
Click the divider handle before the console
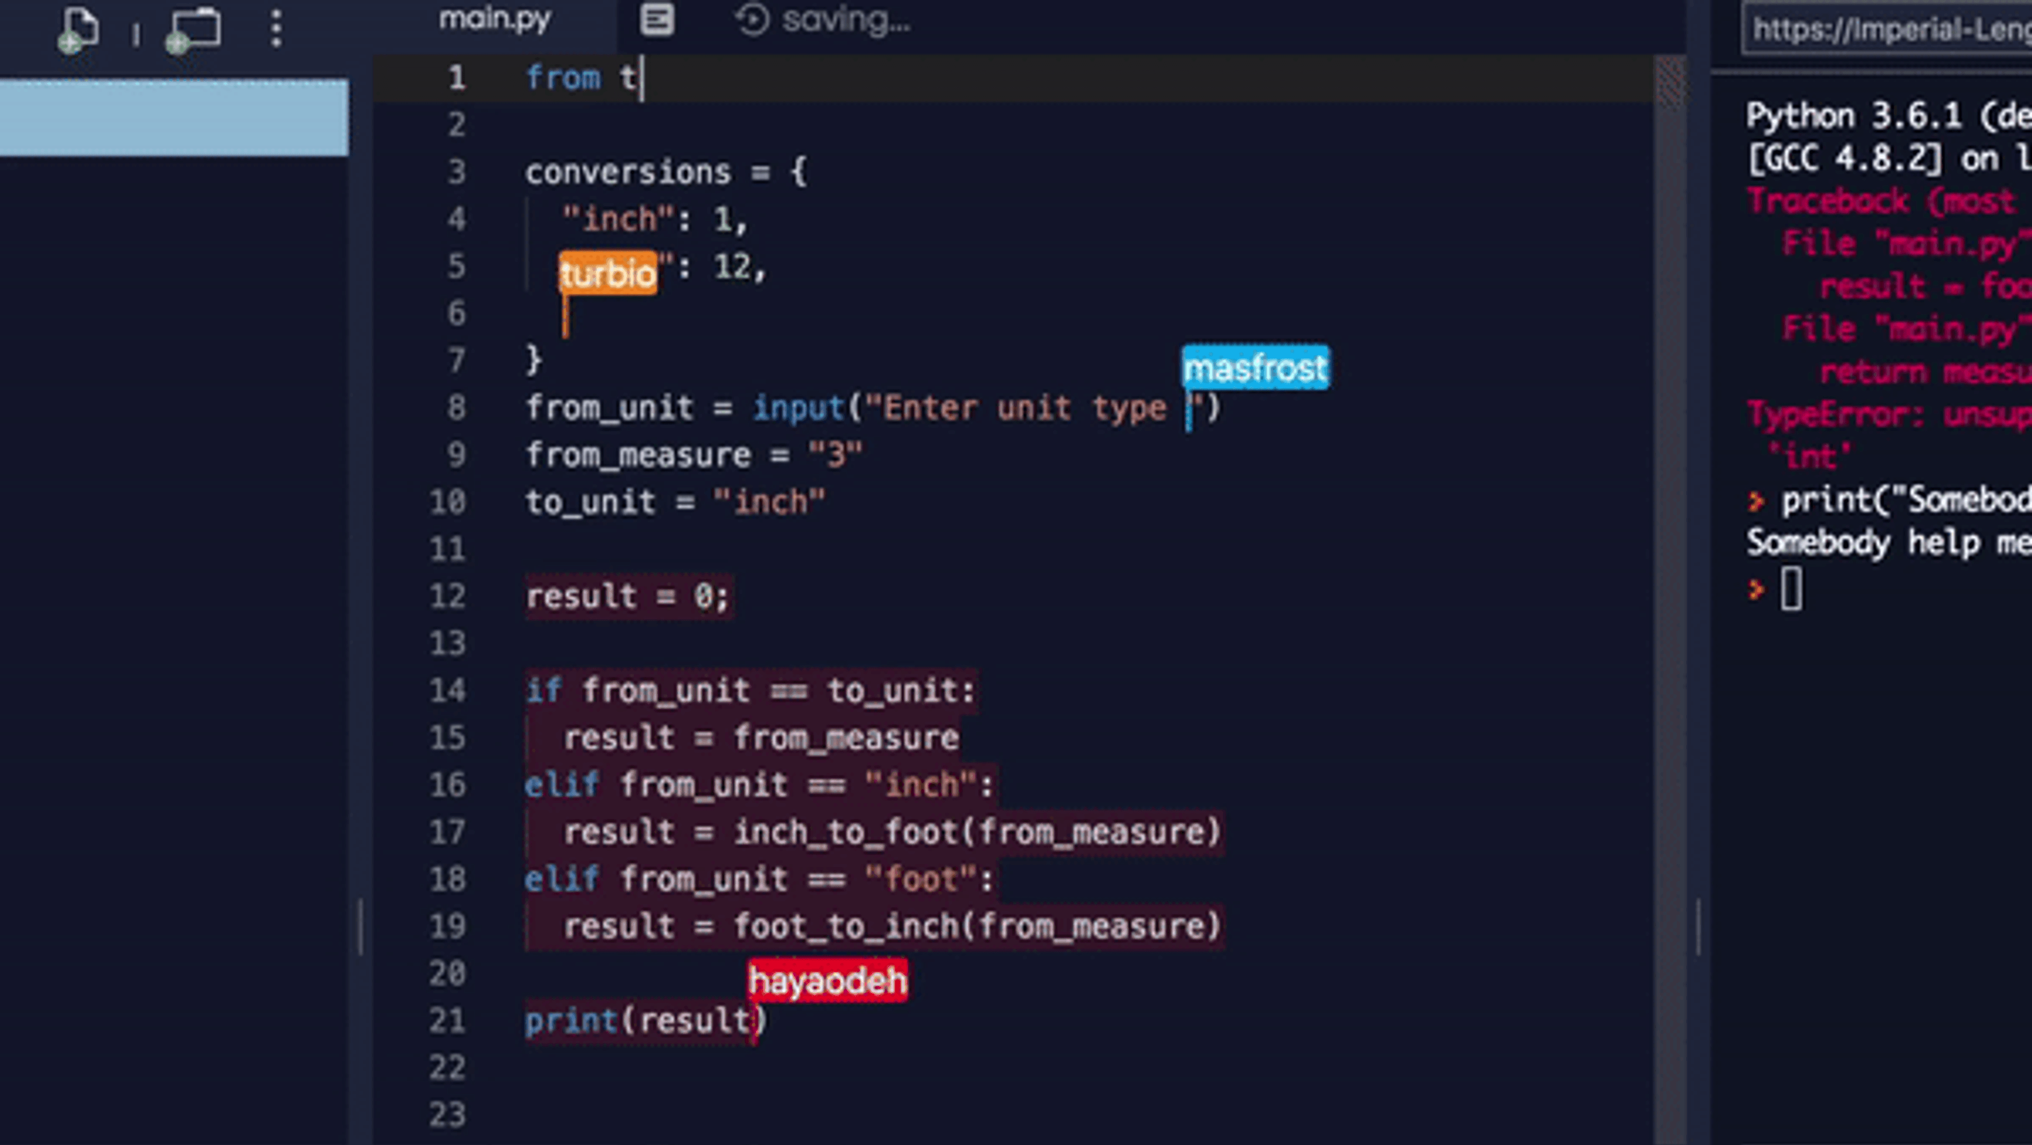(1698, 926)
